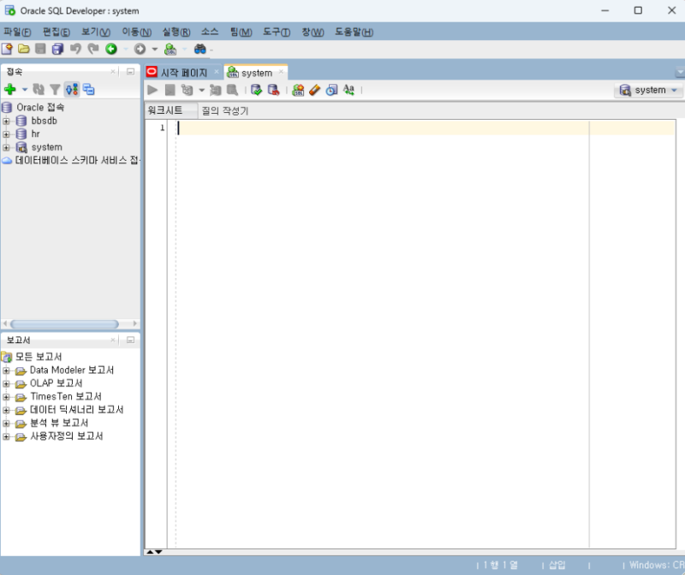685x575 pixels.
Task: Open SQL history from the worksheet toolbar
Action: (x=332, y=90)
